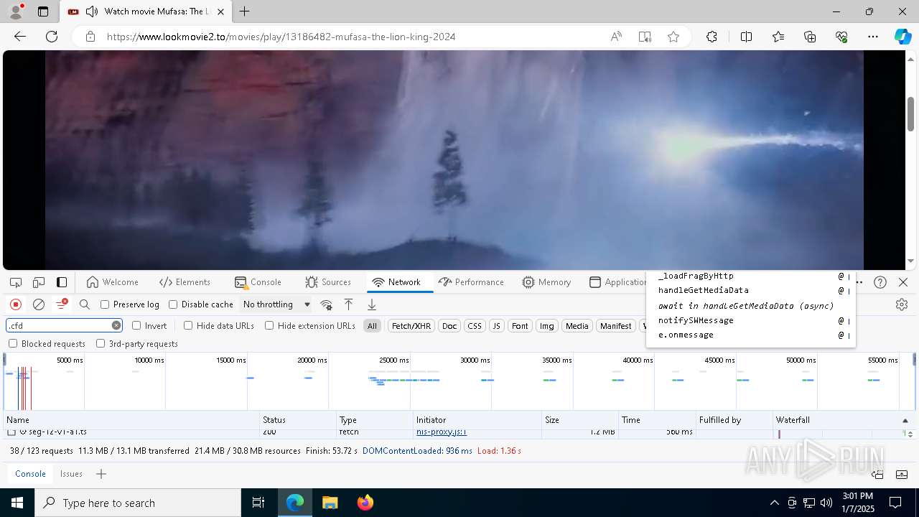Open Firefox from the taskbar
This screenshot has width=919, height=517.
click(x=365, y=503)
